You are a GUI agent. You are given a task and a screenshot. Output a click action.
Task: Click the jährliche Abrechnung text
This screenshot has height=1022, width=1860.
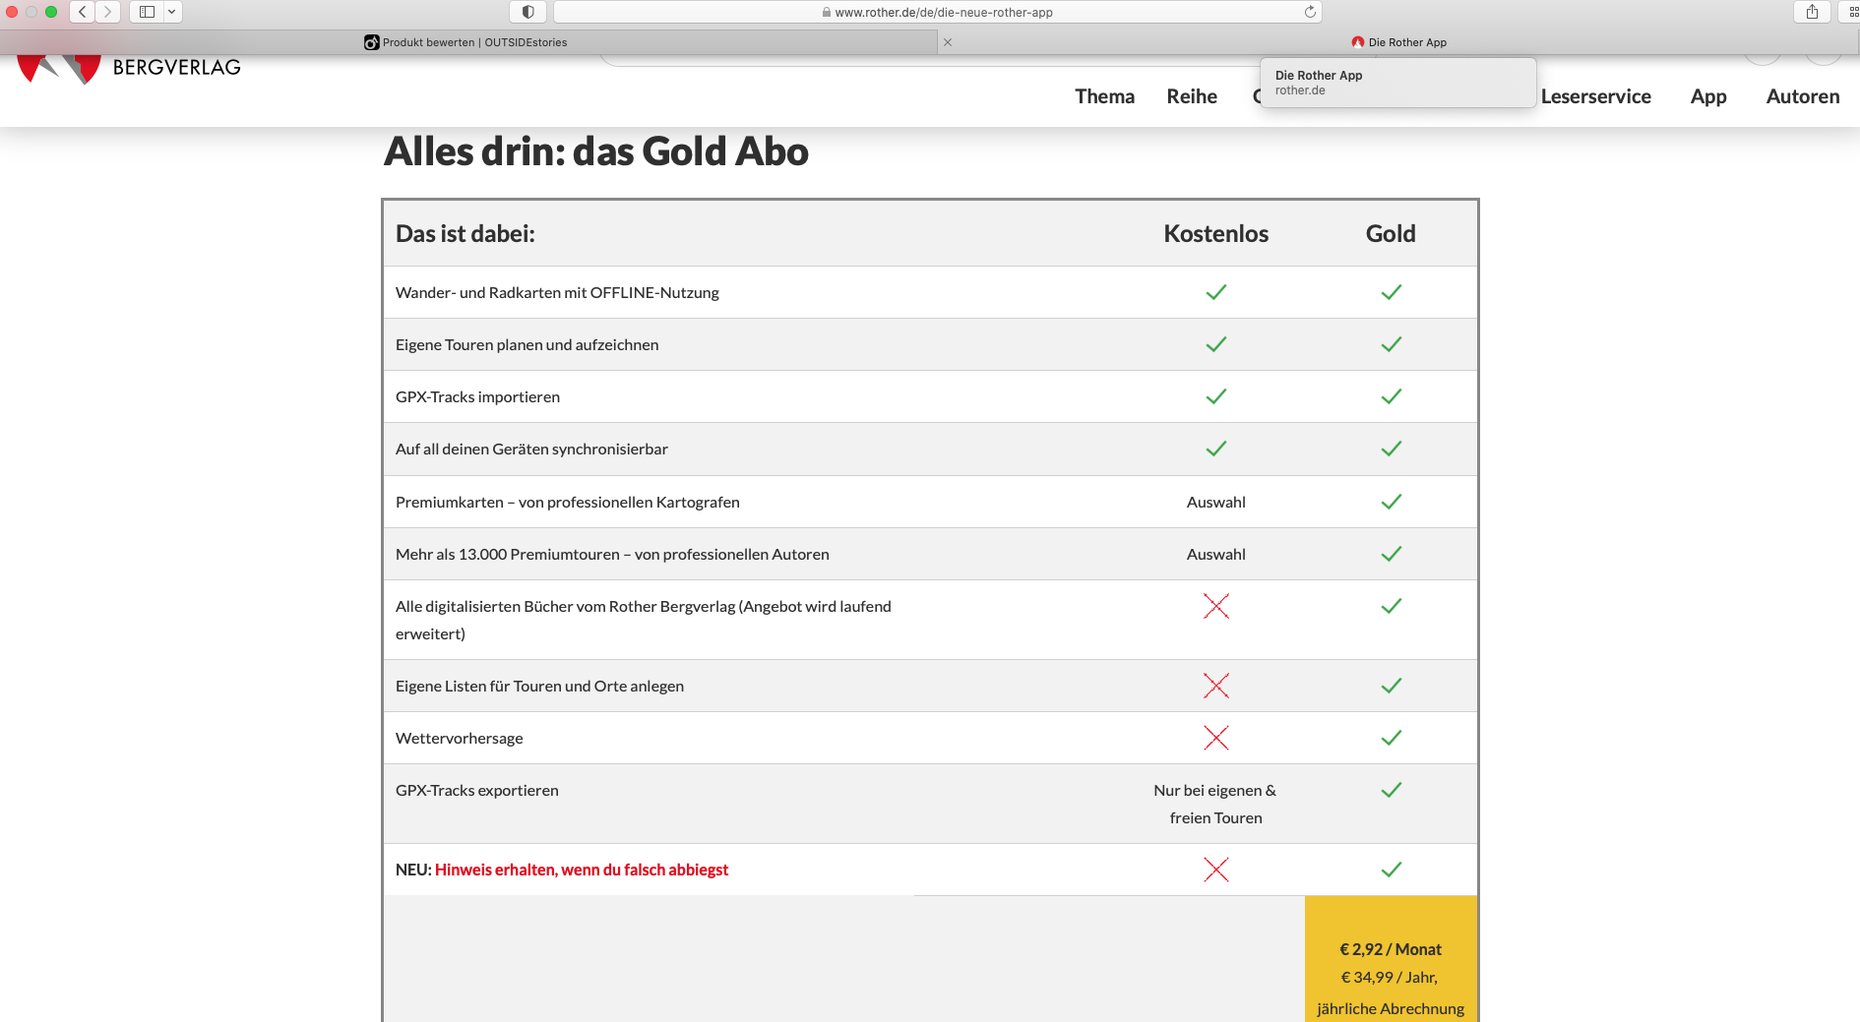coord(1391,1009)
